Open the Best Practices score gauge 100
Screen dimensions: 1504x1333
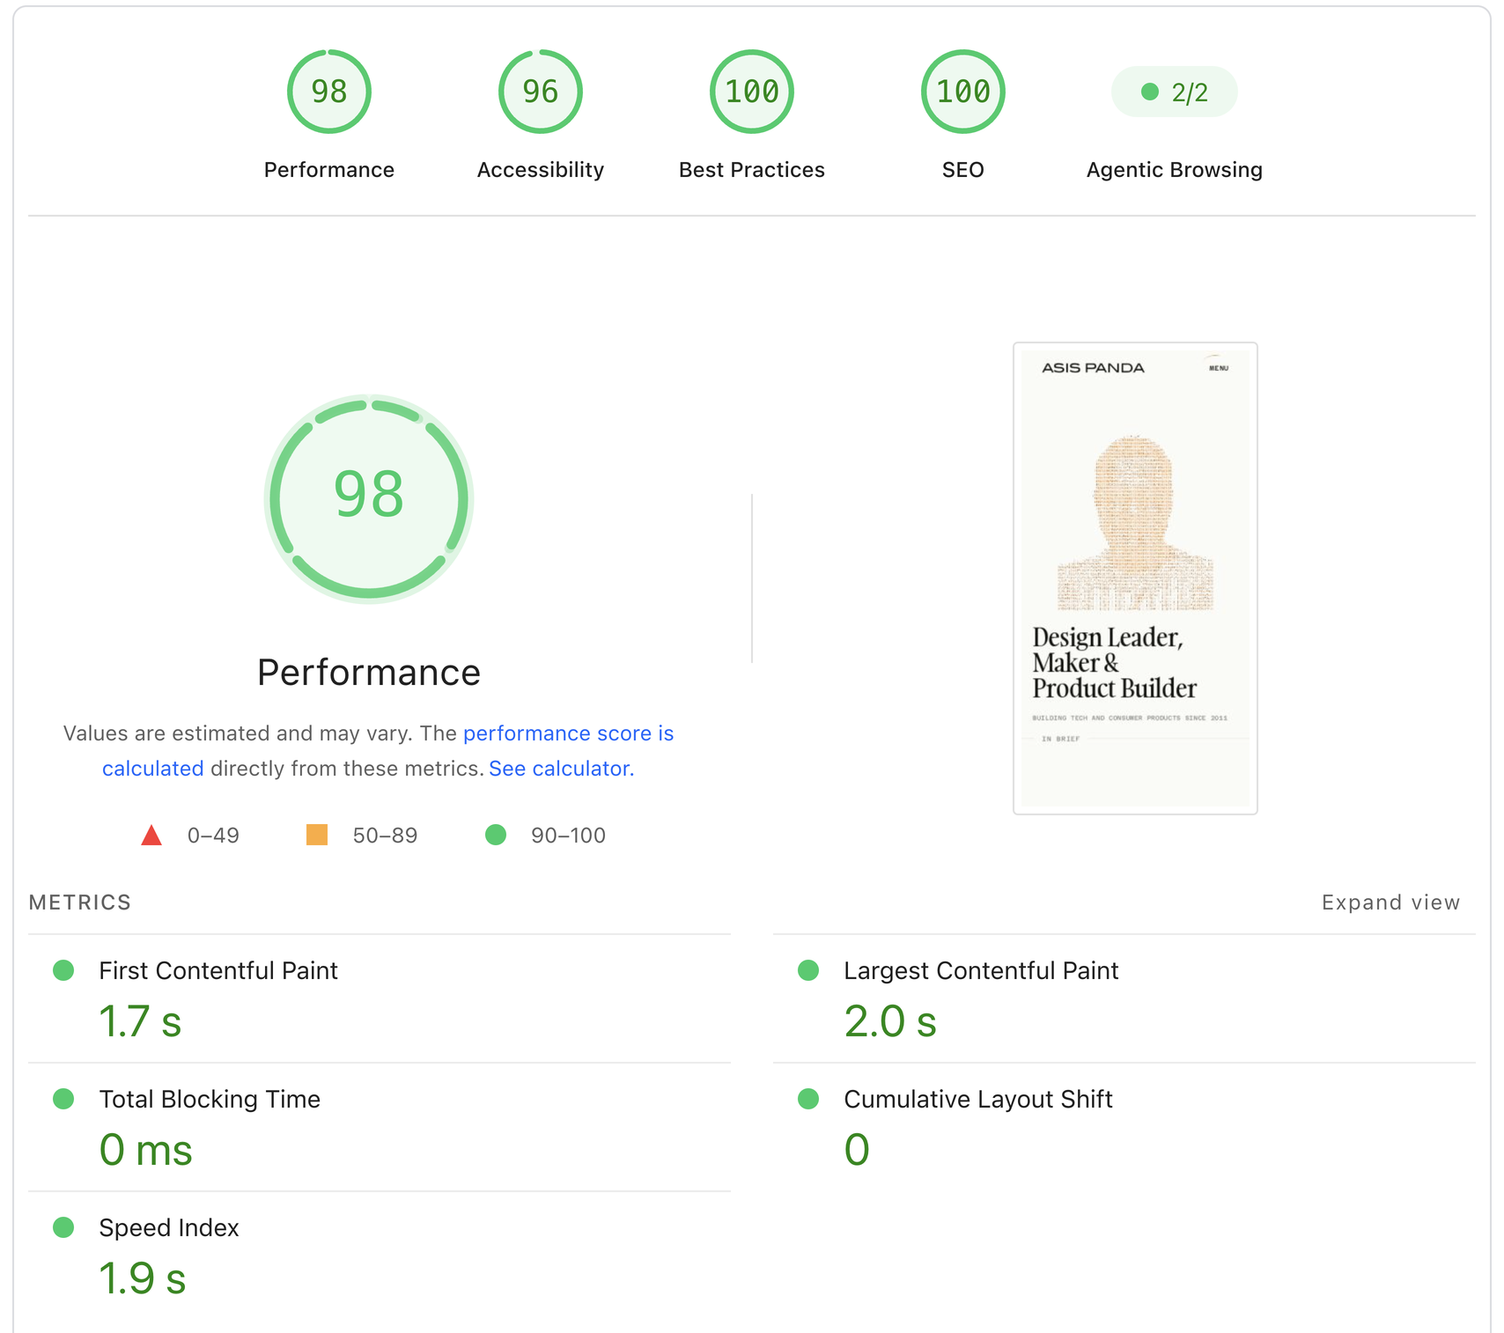[x=752, y=92]
